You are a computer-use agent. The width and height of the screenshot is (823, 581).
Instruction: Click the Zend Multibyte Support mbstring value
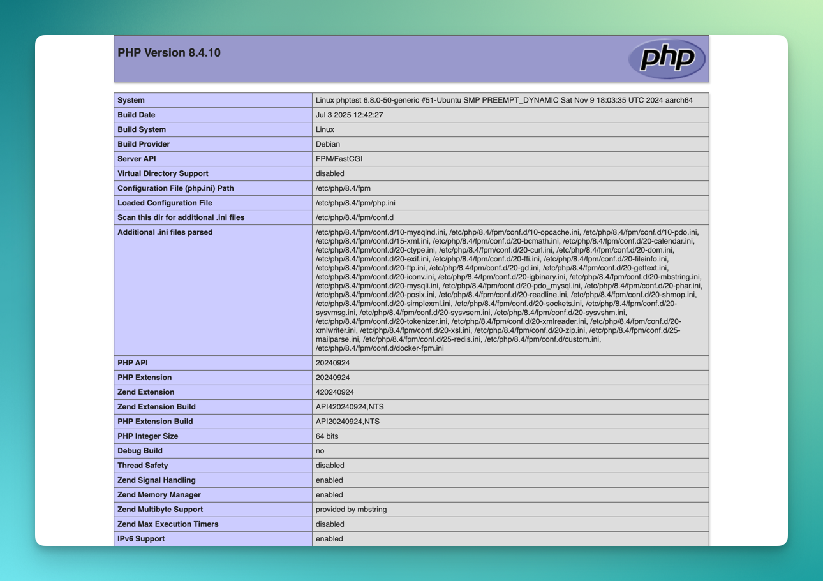click(352, 509)
